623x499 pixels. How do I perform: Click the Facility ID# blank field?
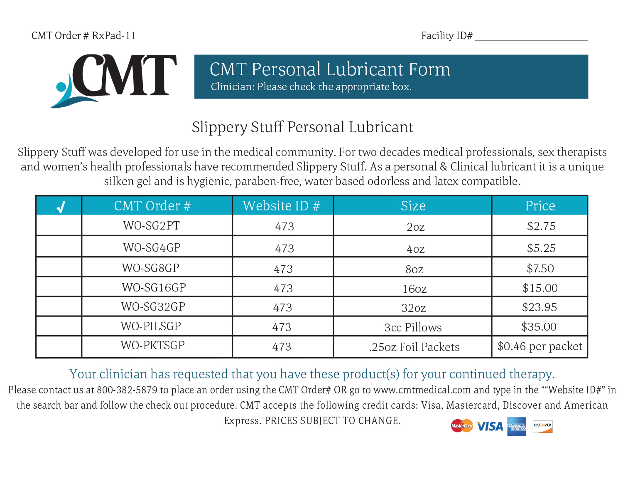(x=531, y=36)
